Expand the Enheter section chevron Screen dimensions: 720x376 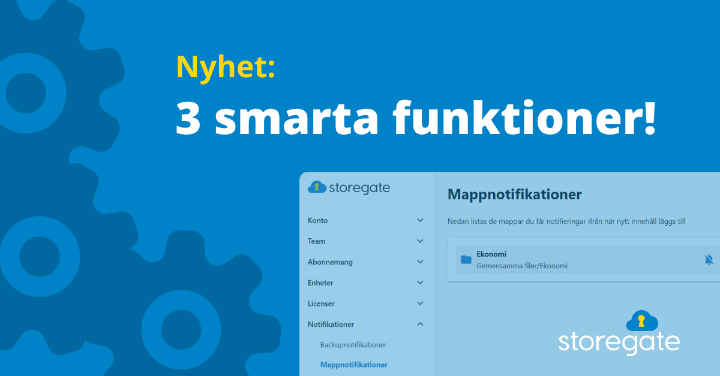click(420, 283)
